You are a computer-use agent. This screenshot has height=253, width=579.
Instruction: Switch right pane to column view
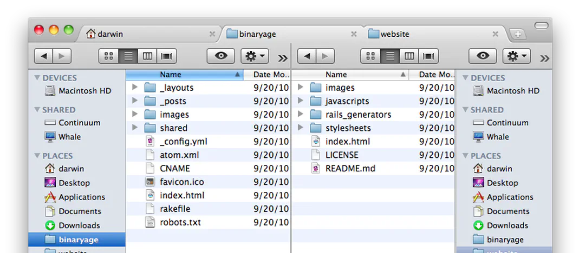pos(409,56)
